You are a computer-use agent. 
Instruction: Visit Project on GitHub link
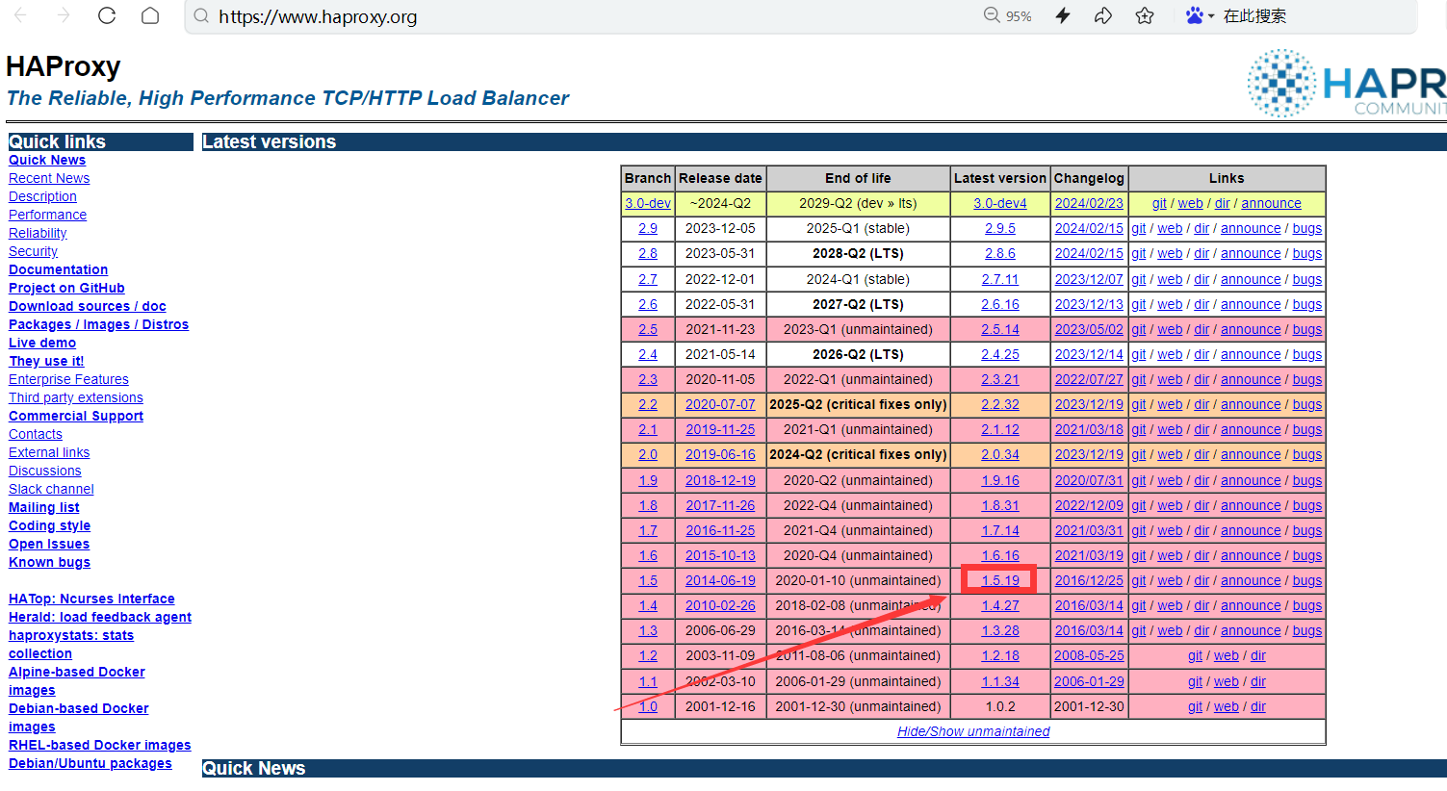point(66,288)
